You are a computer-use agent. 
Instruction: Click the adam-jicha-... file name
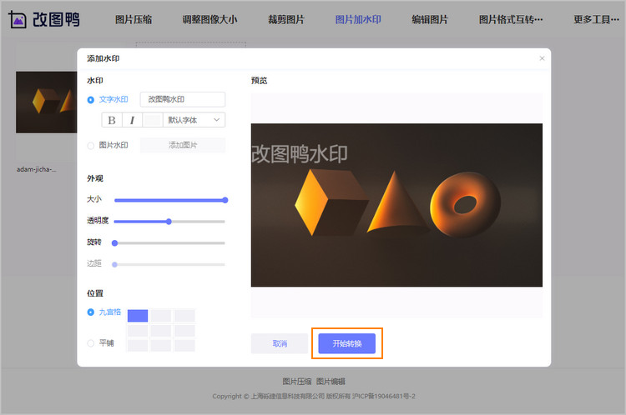[37, 169]
